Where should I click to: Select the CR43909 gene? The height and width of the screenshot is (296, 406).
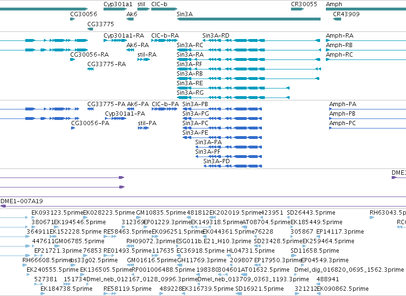pyautogui.click(x=337, y=19)
